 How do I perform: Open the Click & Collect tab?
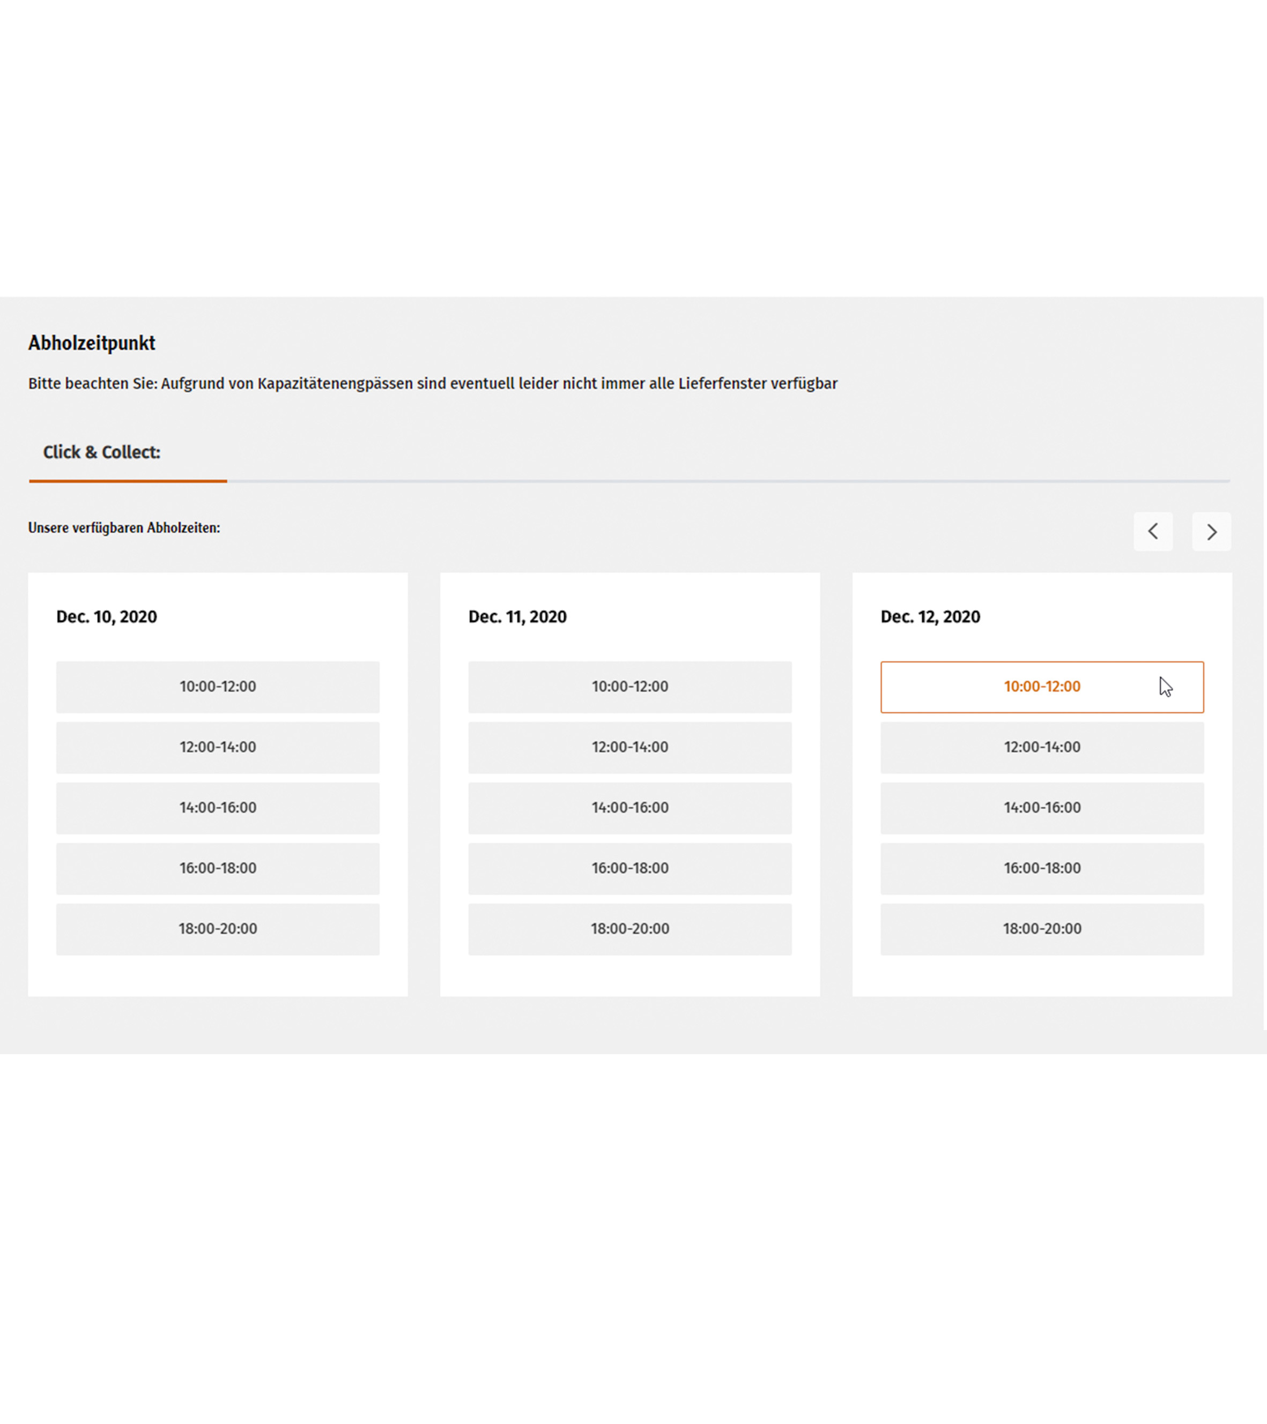102,452
